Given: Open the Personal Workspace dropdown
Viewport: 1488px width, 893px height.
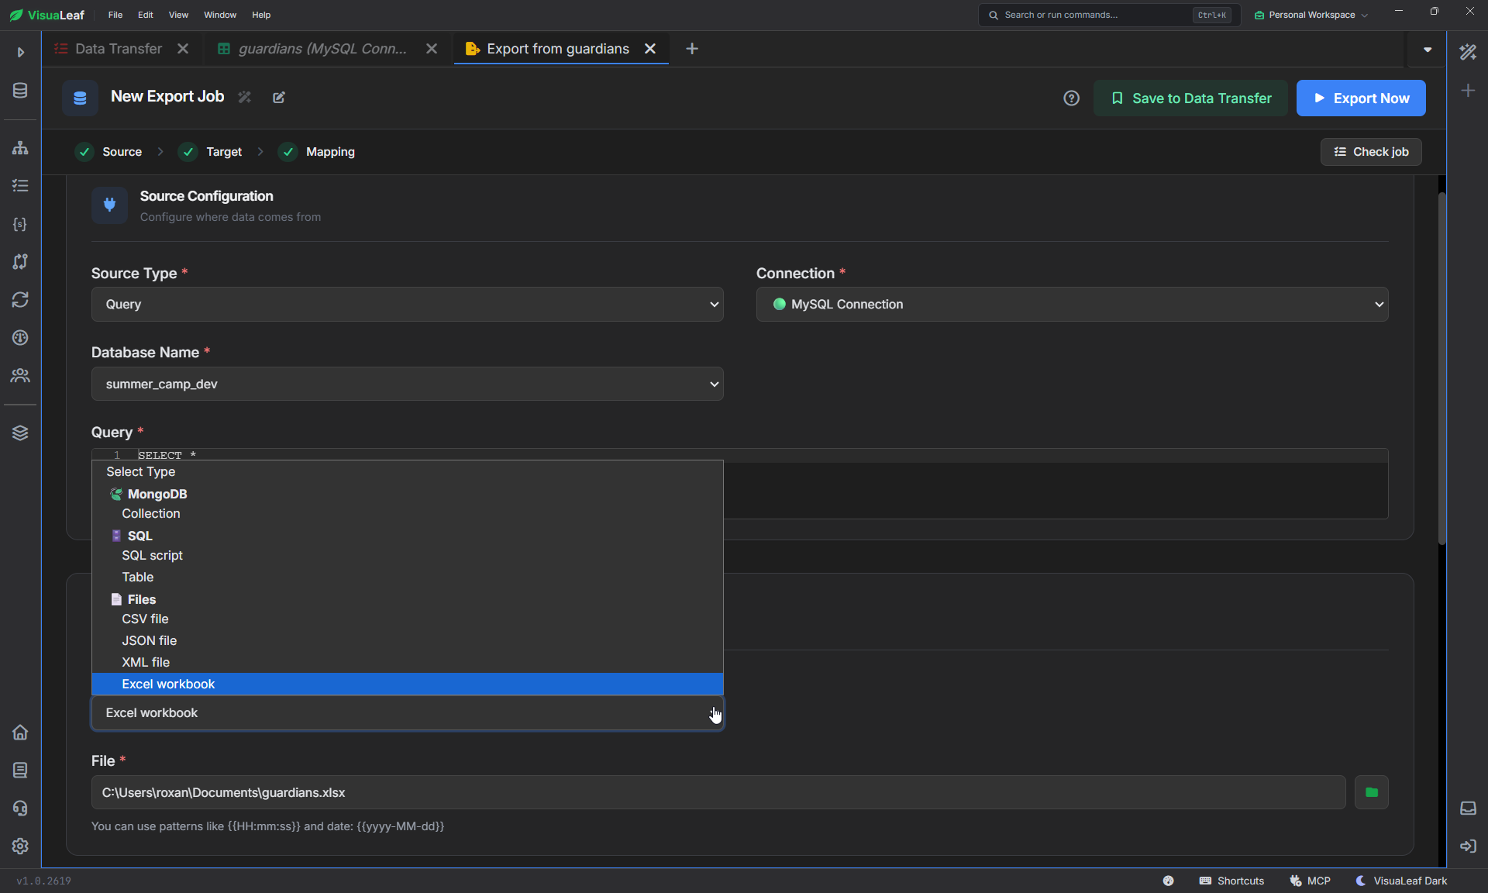Looking at the screenshot, I should [1311, 15].
